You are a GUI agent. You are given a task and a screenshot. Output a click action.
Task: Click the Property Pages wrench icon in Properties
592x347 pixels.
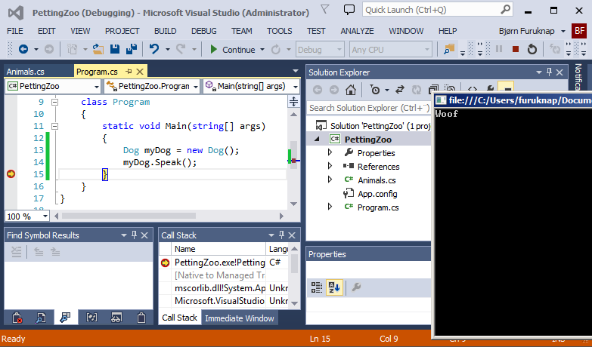(x=356, y=287)
